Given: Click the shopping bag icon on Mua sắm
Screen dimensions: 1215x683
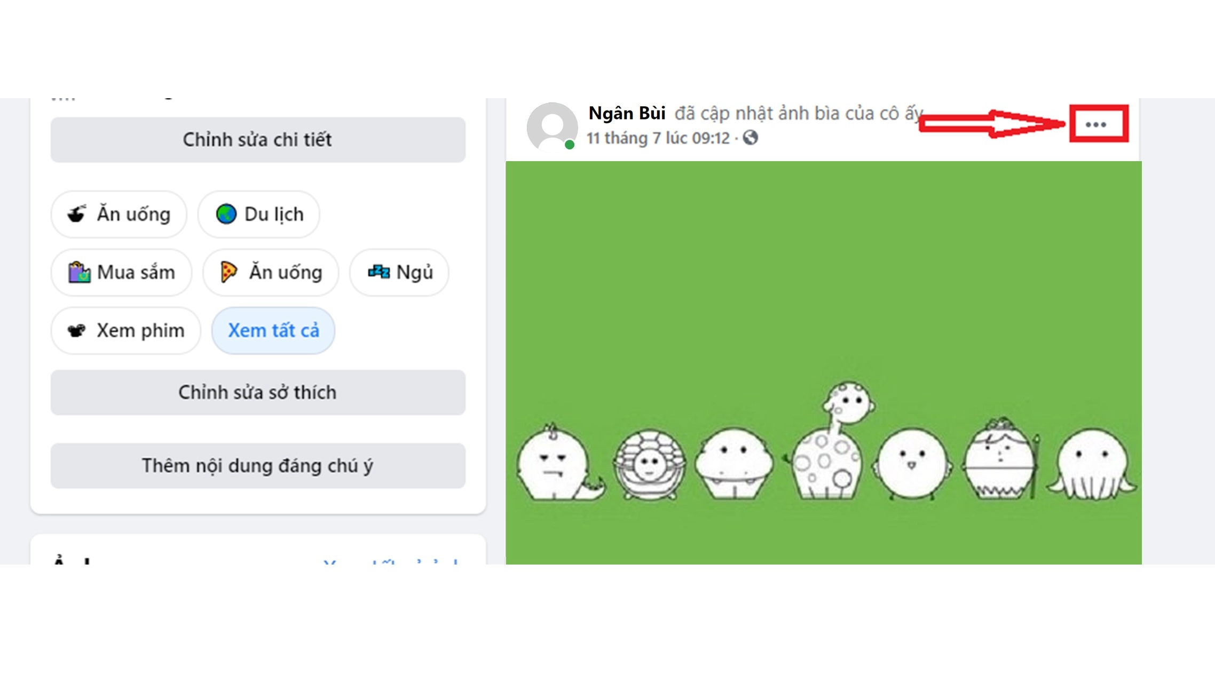Looking at the screenshot, I should pos(80,272).
